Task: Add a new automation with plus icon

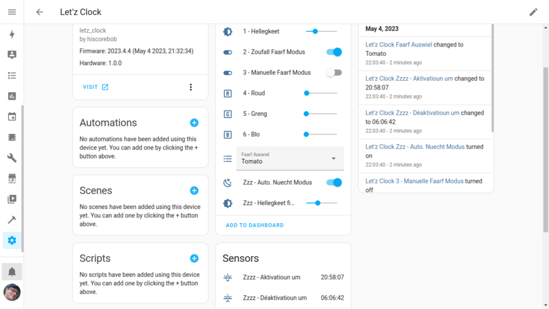Action: [x=194, y=123]
